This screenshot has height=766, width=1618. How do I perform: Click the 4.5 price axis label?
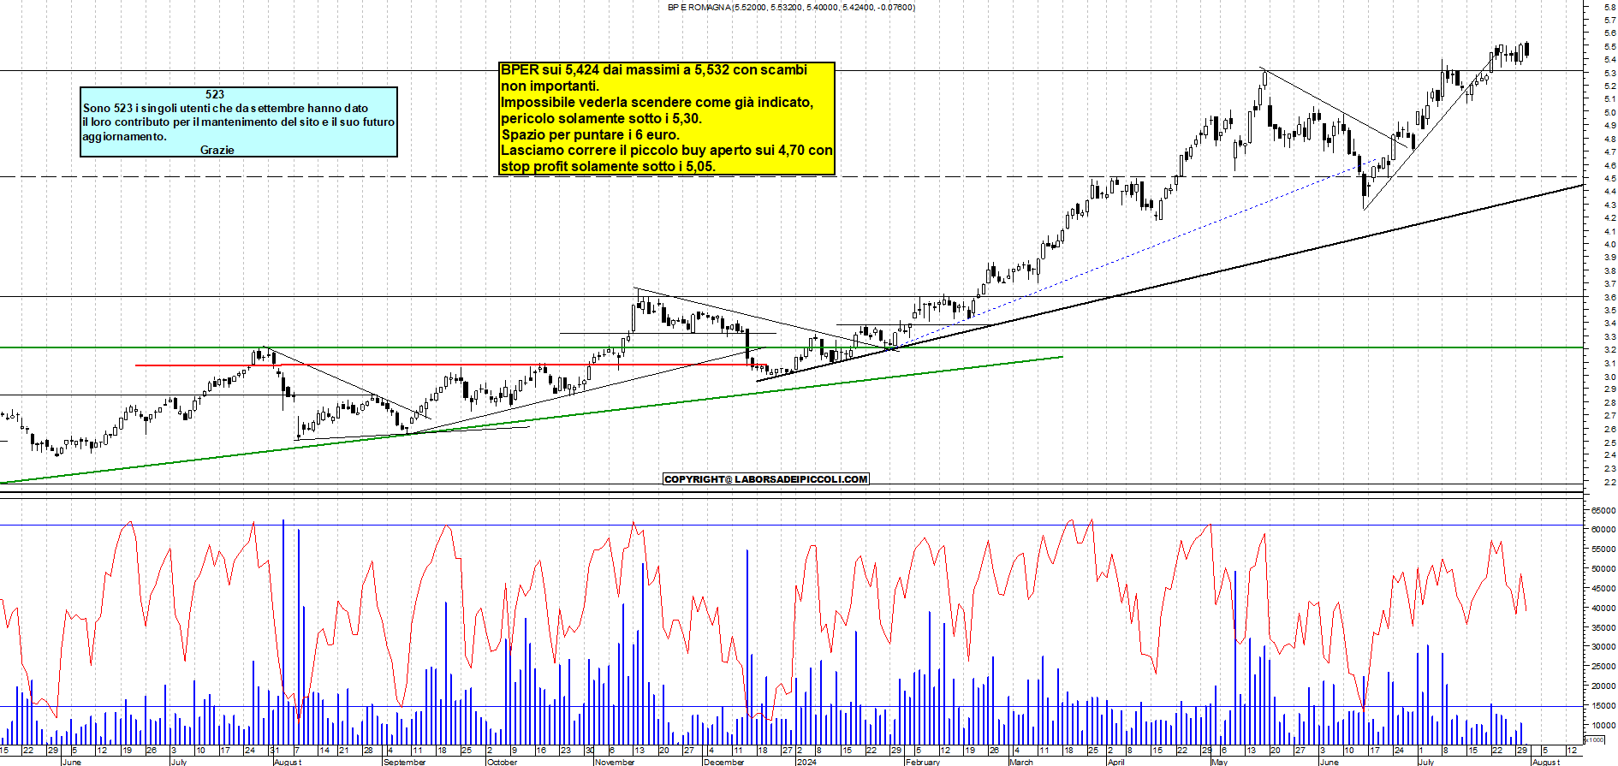pyautogui.click(x=1610, y=179)
